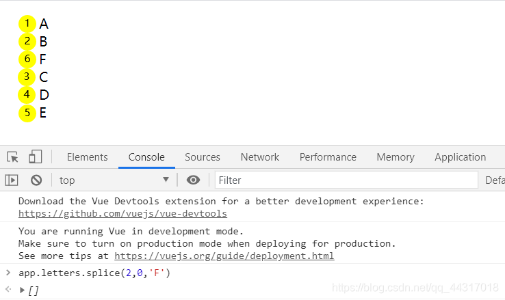Viewport: 505px width, 300px height.
Task: Toggle the live expression eye icon
Action: (x=193, y=180)
